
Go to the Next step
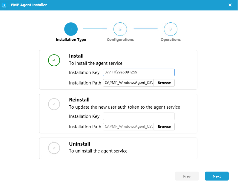click(x=217, y=176)
